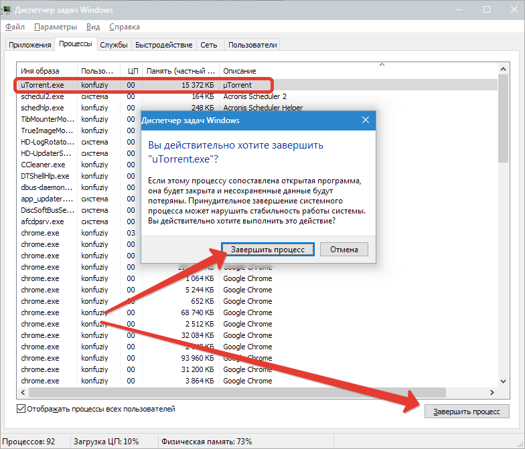Screen dimensions: 525x449
Task: Switch to the Быстродействие tab
Action: tap(163, 45)
